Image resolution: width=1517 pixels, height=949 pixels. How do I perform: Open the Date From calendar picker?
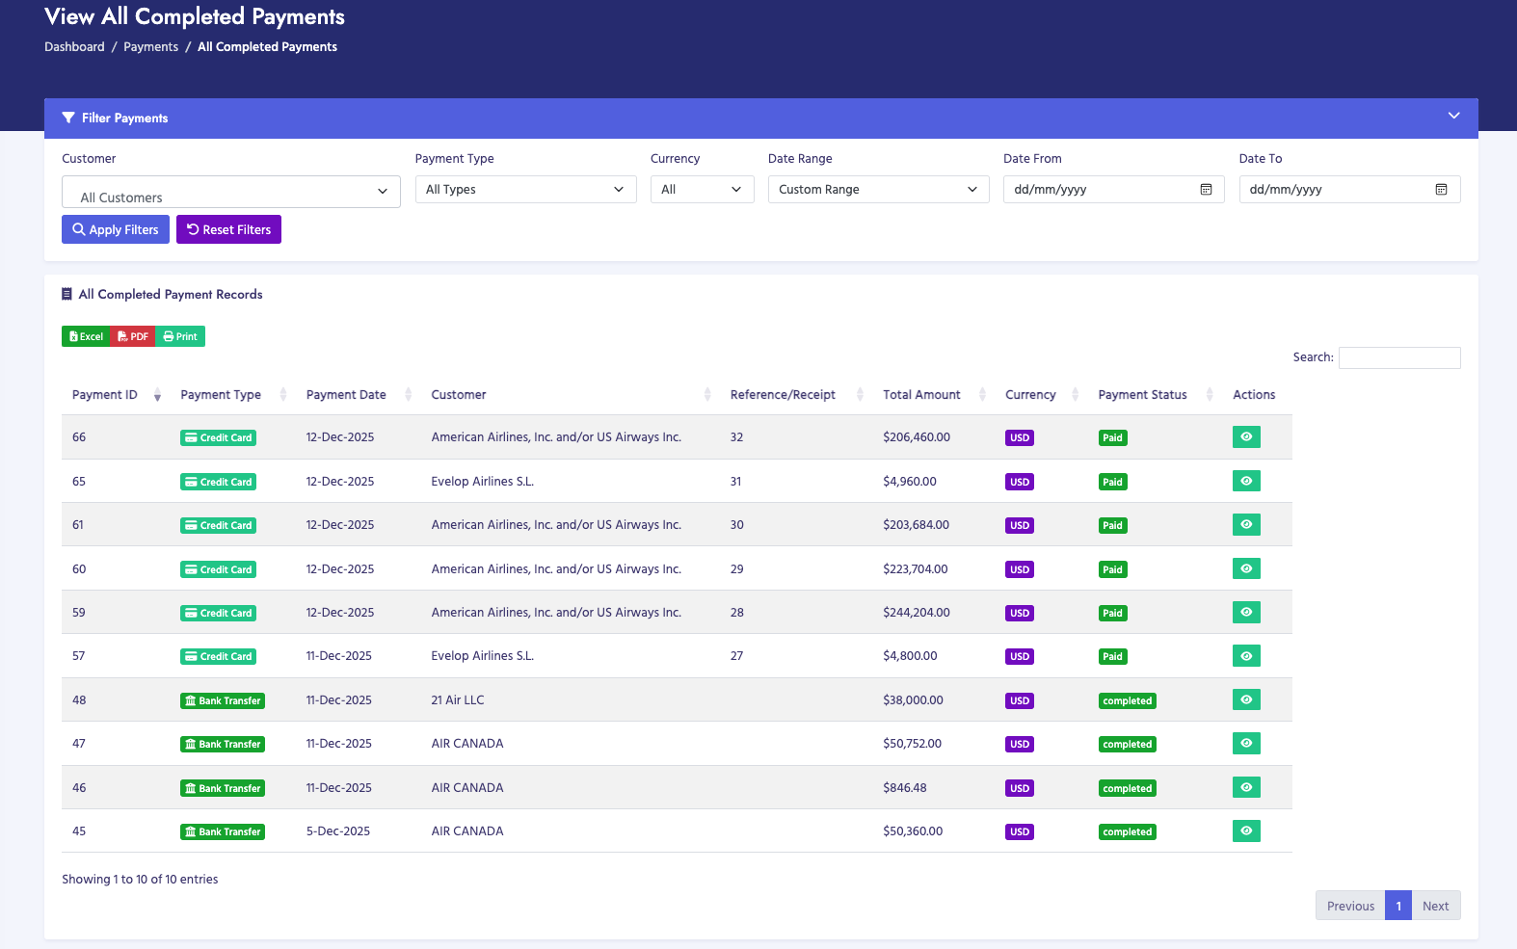[x=1206, y=190]
